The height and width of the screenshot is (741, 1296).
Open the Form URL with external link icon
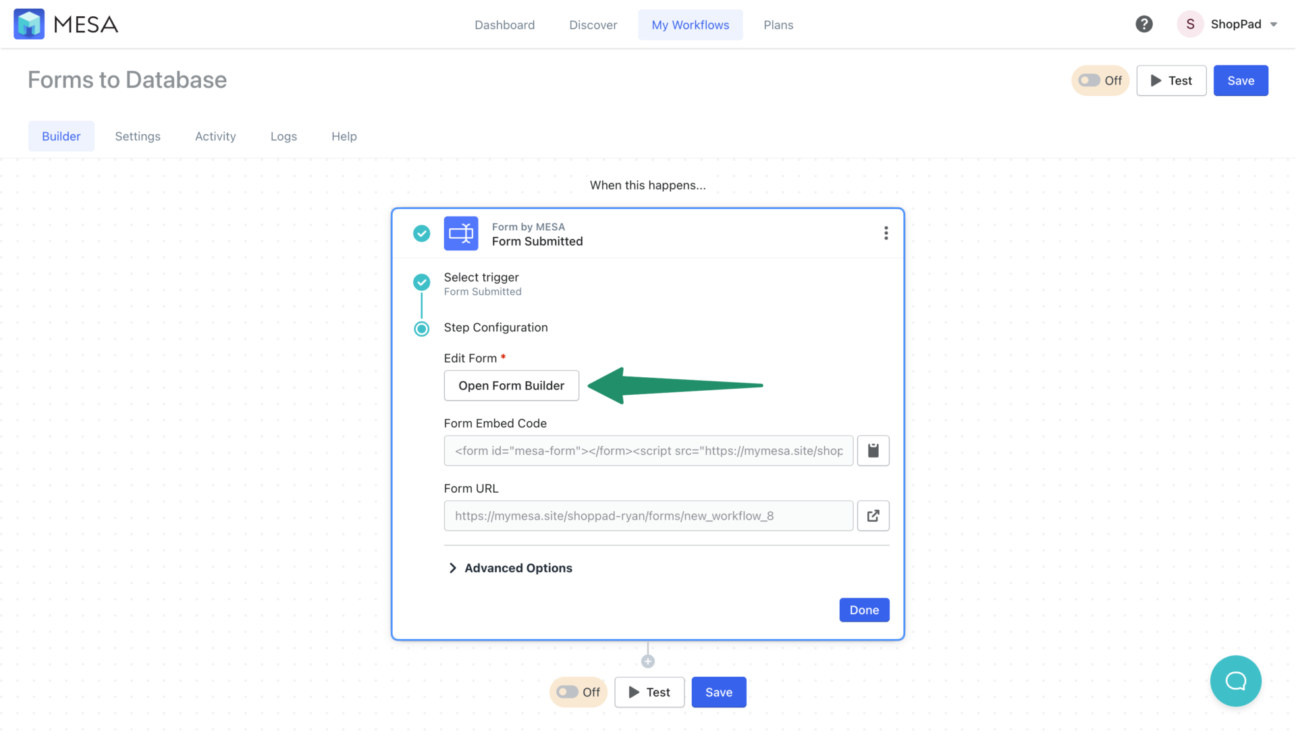pyautogui.click(x=873, y=516)
